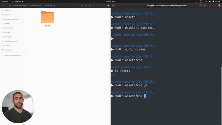222x125 pixels.
Task: Click the tuto-terminal breadcrumb
Action: pyautogui.click(x=35, y=6)
